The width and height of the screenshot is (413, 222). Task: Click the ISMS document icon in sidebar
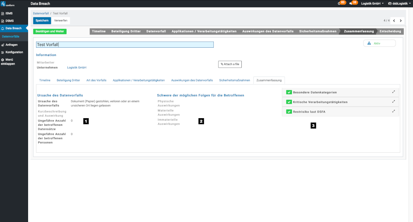pyautogui.click(x=3, y=13)
